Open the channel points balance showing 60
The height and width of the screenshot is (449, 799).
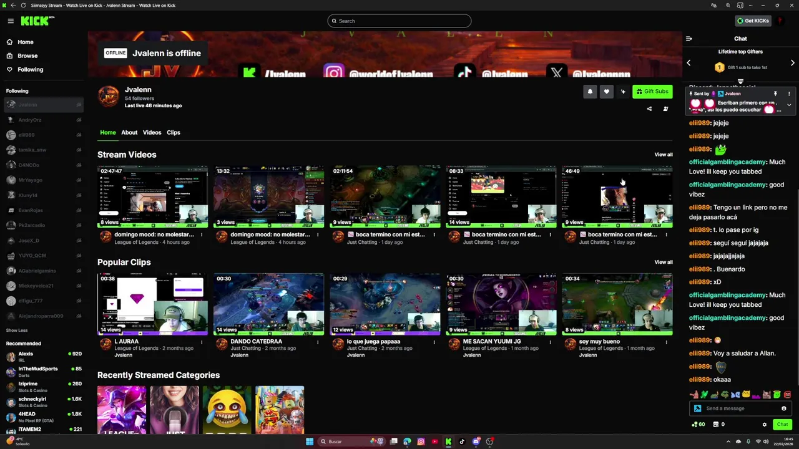coord(698,425)
